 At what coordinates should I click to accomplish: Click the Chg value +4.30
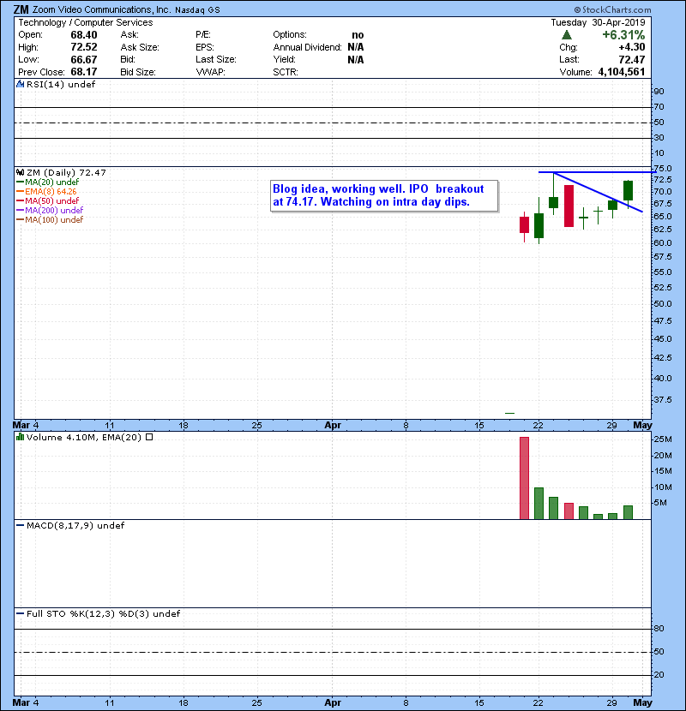pos(631,47)
